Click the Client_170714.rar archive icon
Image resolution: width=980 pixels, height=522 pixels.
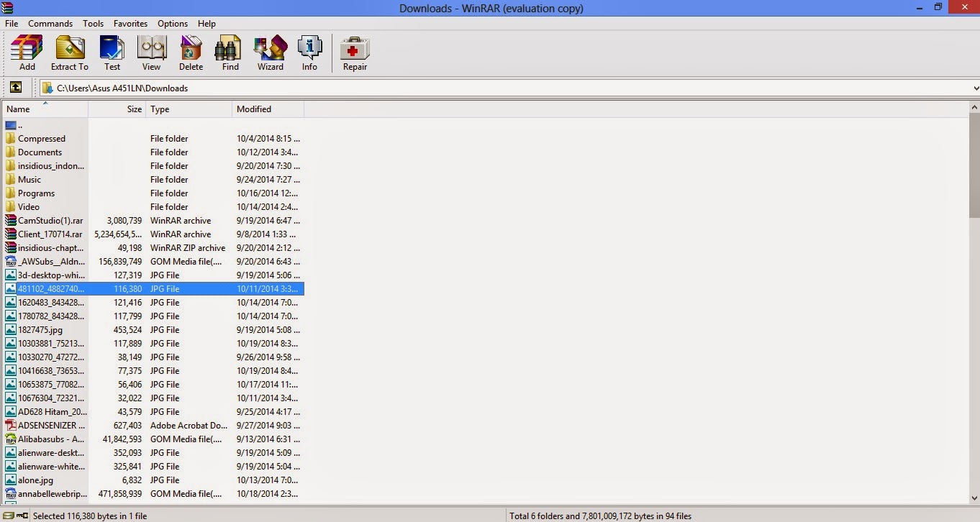10,234
